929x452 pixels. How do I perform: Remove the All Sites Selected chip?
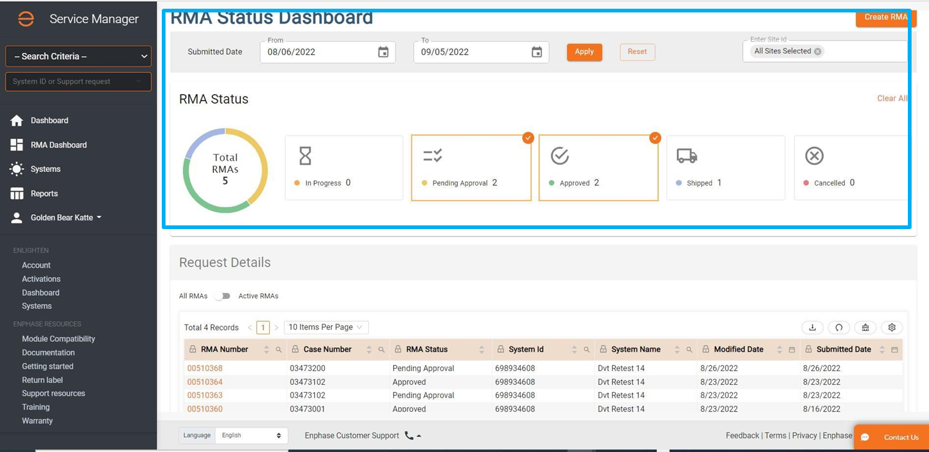point(818,51)
